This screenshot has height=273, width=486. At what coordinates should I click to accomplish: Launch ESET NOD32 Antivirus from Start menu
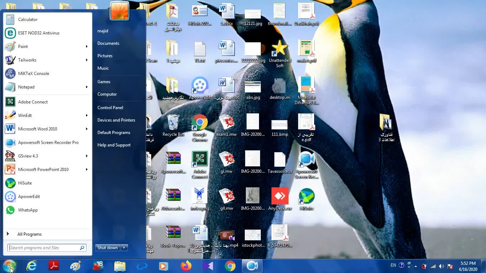coord(38,33)
